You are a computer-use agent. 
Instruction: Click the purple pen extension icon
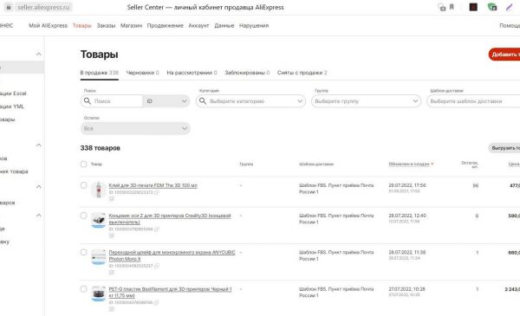point(509,7)
